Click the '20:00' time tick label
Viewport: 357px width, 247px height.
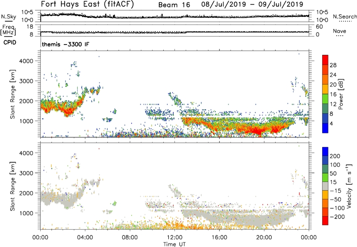[x=264, y=238]
